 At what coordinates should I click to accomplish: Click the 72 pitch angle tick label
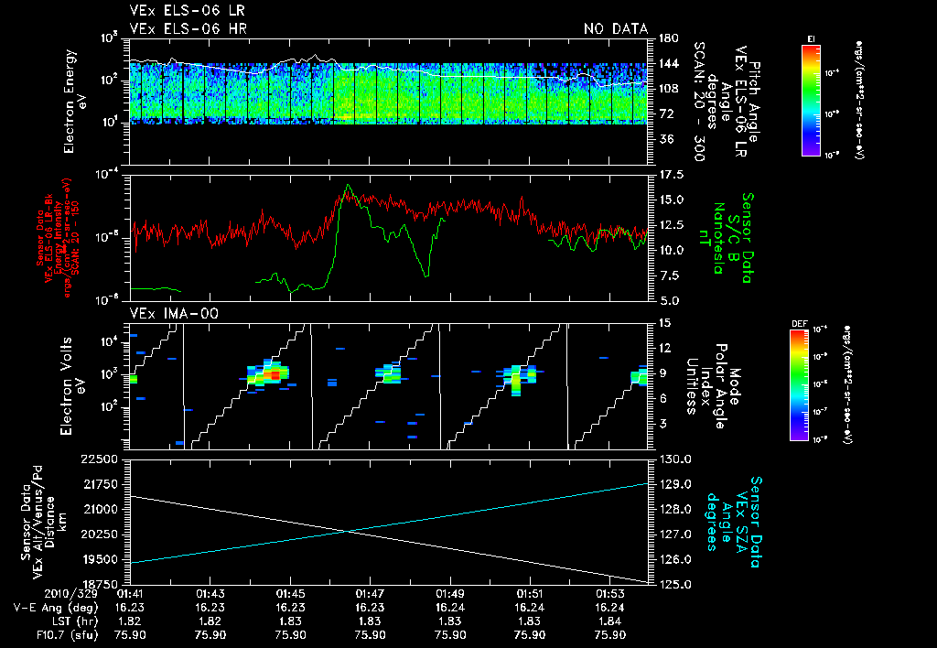[665, 113]
